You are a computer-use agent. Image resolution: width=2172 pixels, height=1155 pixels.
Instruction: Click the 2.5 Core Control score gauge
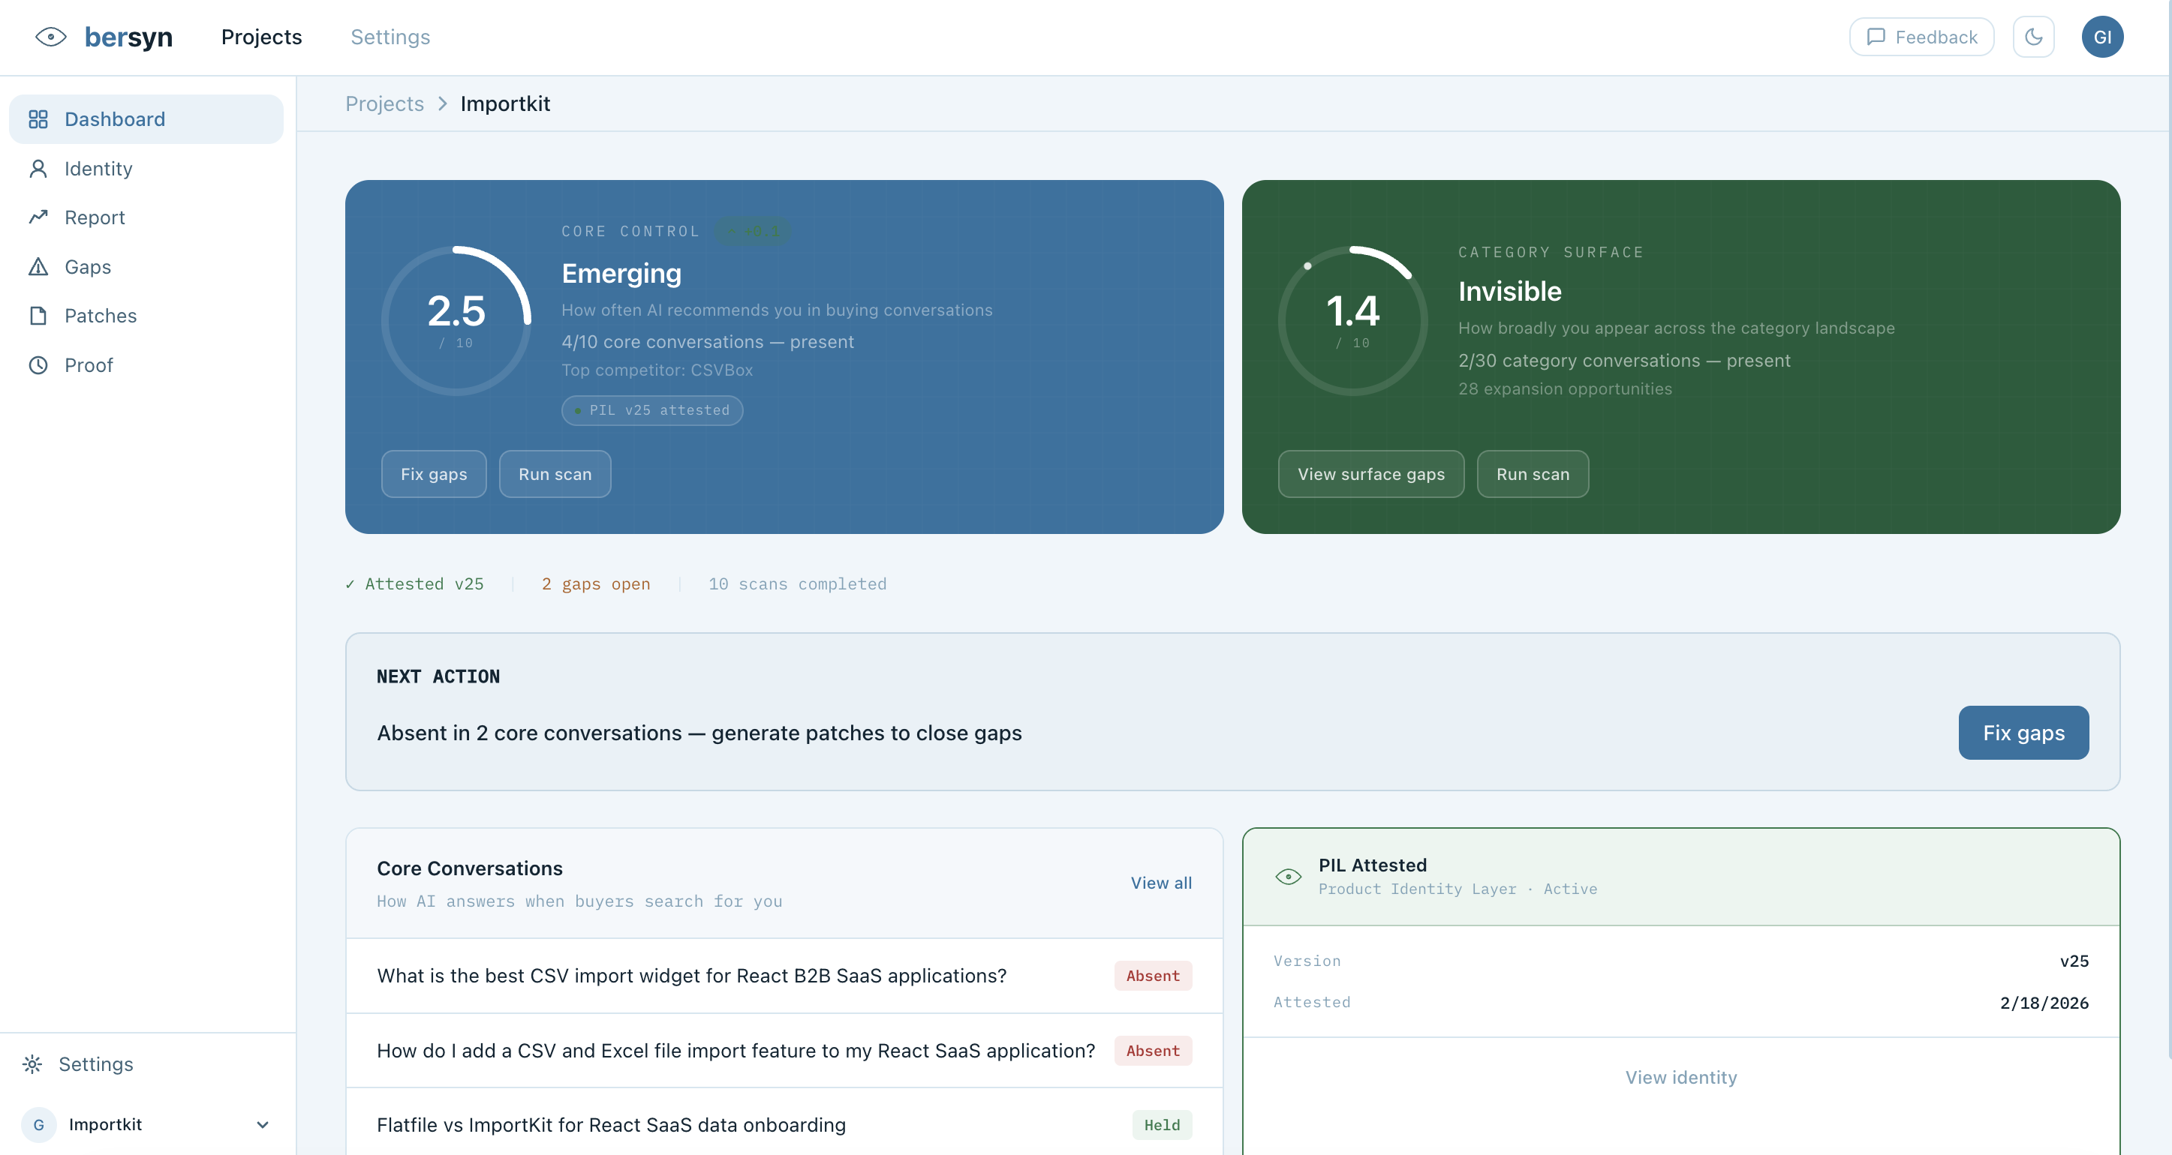pyautogui.click(x=456, y=320)
